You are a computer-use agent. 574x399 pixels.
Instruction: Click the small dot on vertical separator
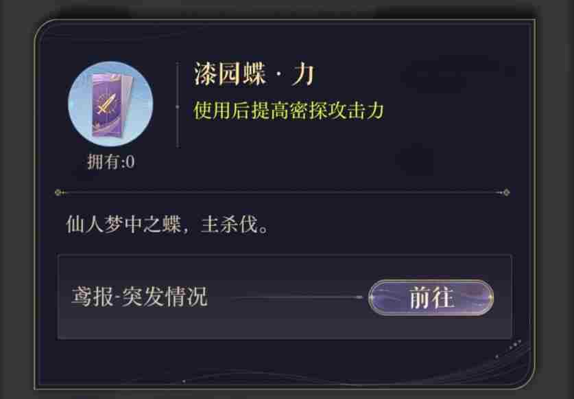point(178,106)
